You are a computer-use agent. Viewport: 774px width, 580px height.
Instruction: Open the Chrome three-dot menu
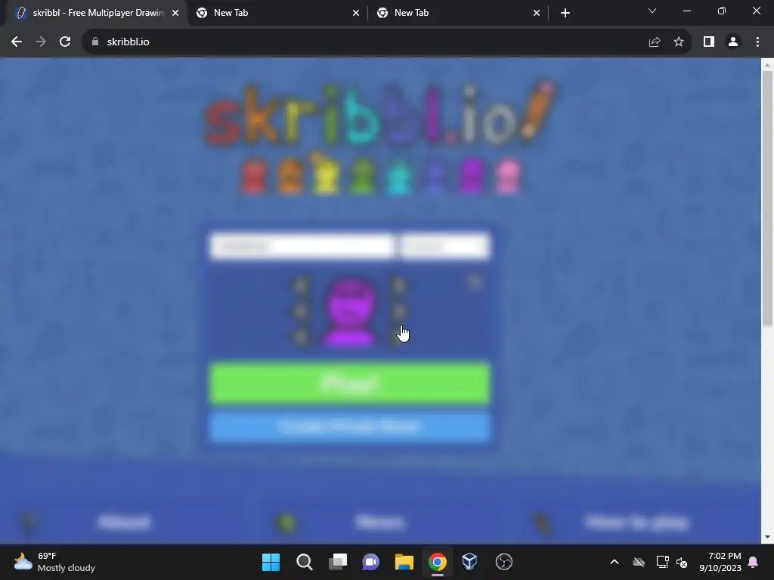point(757,42)
